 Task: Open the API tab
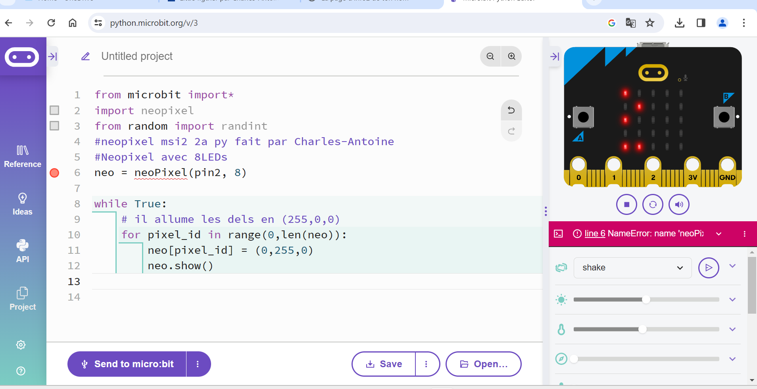click(23, 251)
